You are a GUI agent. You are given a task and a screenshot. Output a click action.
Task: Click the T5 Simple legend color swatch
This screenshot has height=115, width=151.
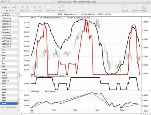click(x=41, y=92)
